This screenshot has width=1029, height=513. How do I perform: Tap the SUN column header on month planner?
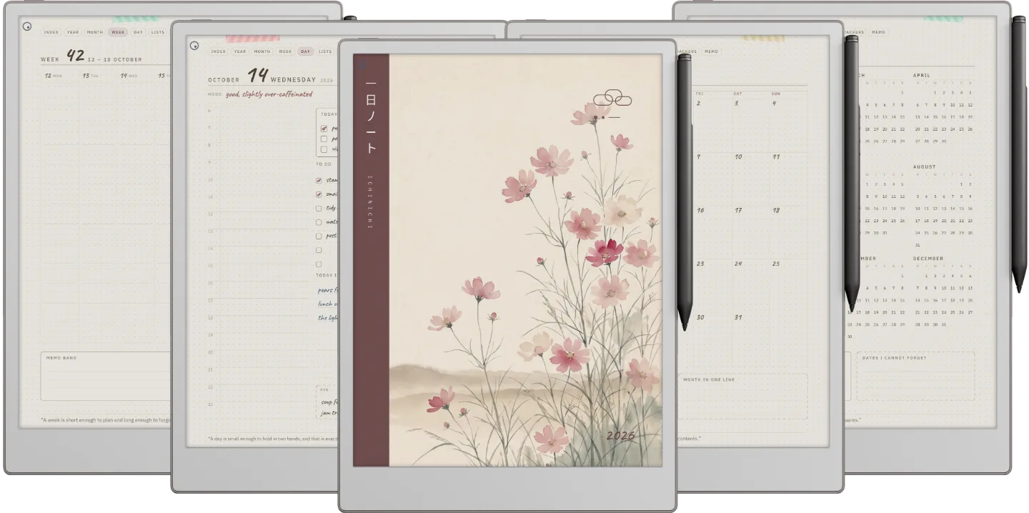point(775,94)
